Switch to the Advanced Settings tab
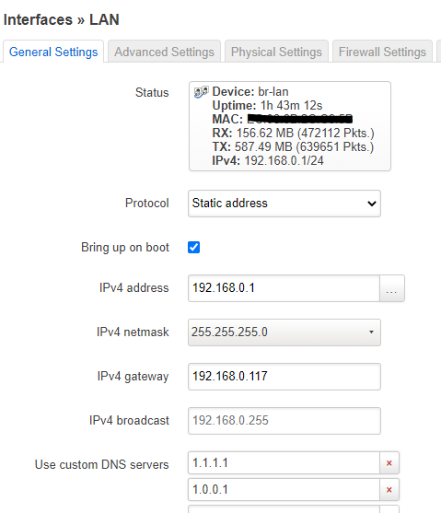This screenshot has width=441, height=513. click(164, 52)
